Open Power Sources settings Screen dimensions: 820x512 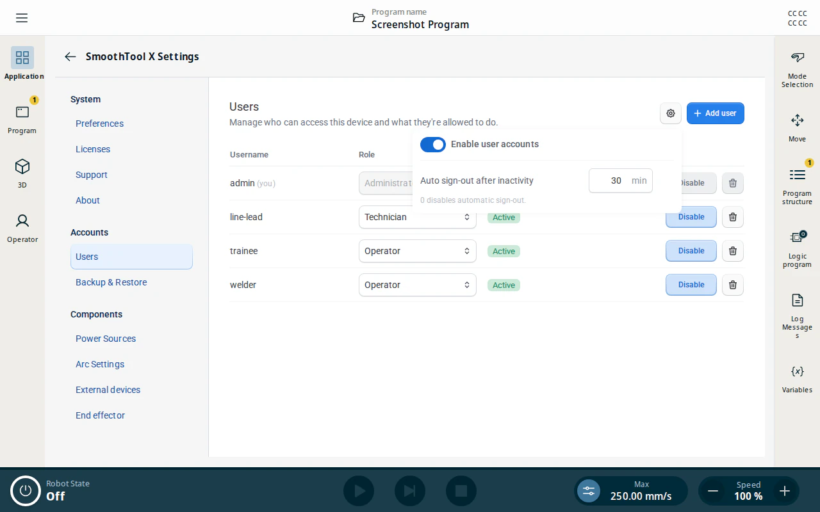pyautogui.click(x=131, y=339)
